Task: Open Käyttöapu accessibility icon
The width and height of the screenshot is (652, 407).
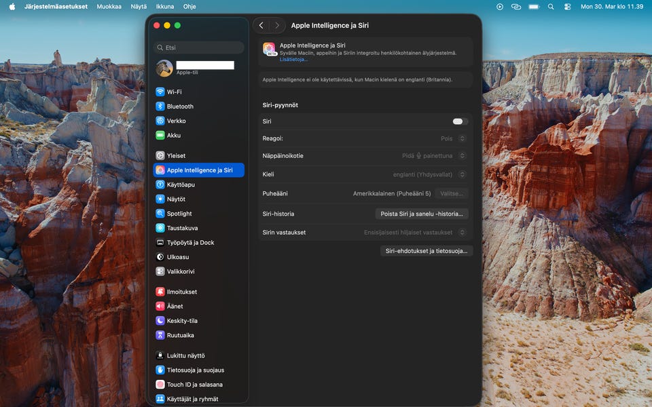Action: click(x=160, y=185)
